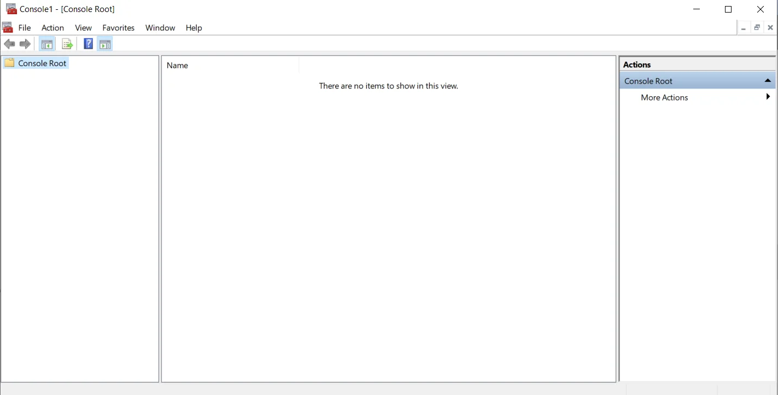Expand the More Actions submenu arrow
778x395 pixels.
coord(768,97)
